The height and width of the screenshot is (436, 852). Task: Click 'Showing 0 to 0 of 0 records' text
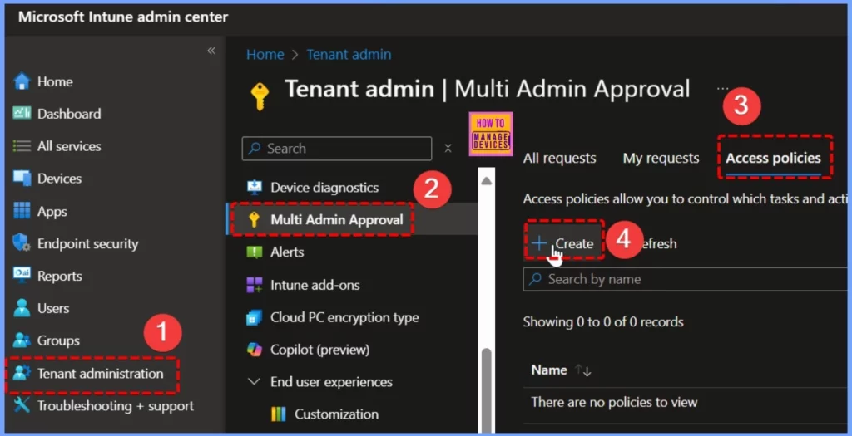603,322
